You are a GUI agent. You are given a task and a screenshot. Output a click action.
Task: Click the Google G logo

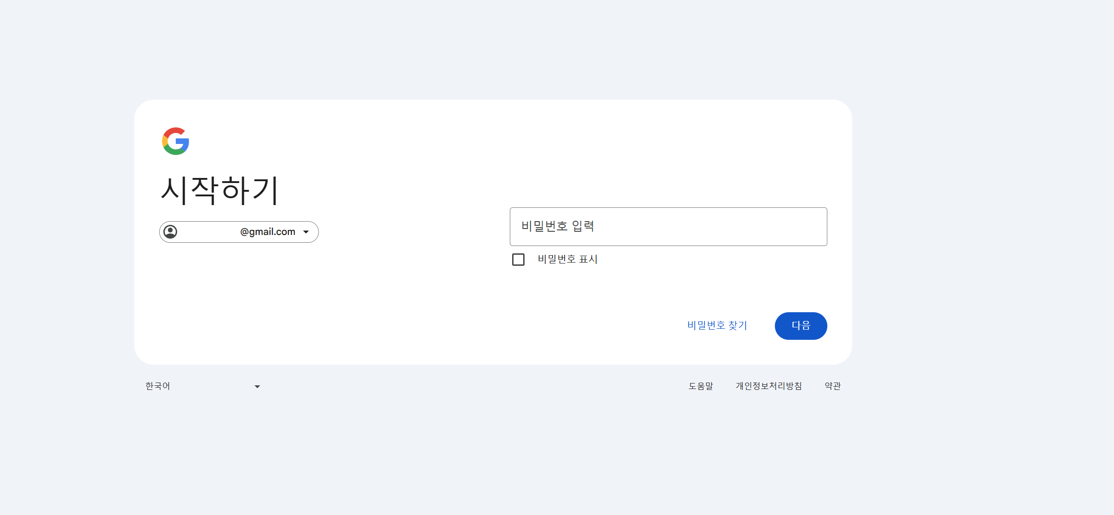pos(175,141)
